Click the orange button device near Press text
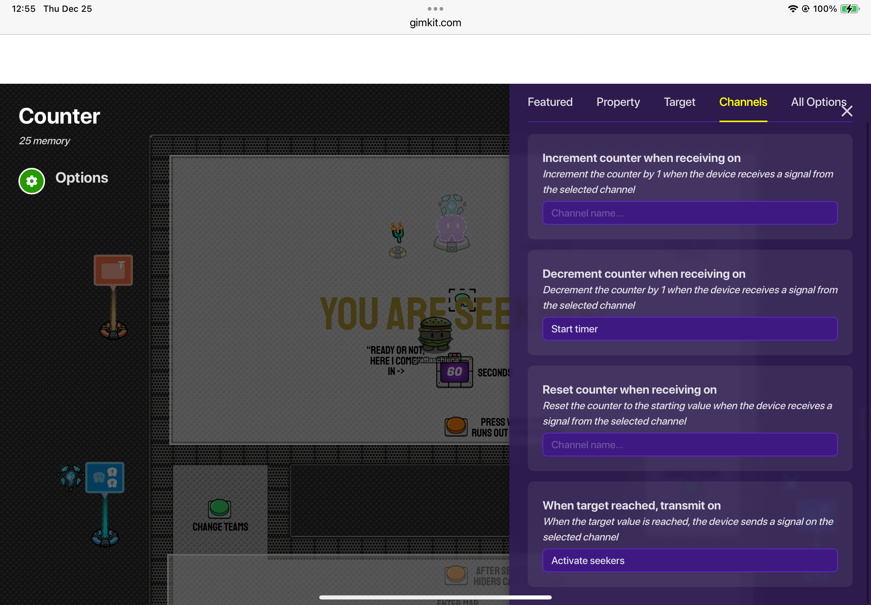This screenshot has height=605, width=871. pos(455,426)
